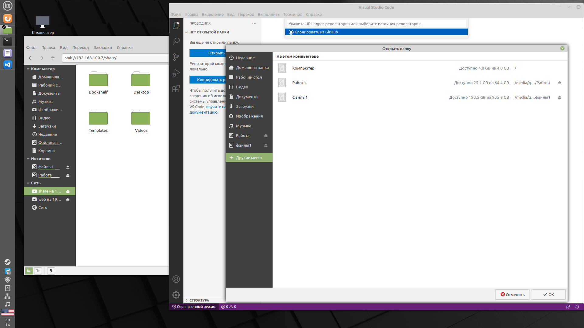Eject Работа volume in the dialog main list
This screenshot has height=328, width=584.
pyautogui.click(x=560, y=83)
